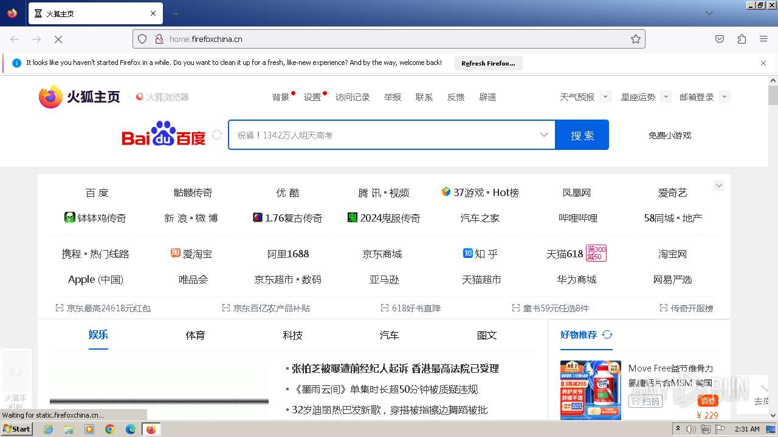Open search suggestions dropdown arrow

click(544, 135)
